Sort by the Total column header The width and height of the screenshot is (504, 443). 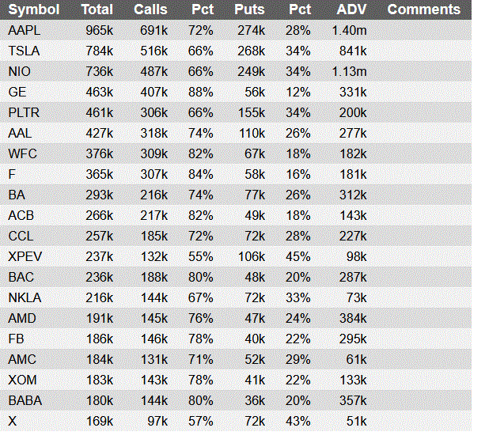97,10
